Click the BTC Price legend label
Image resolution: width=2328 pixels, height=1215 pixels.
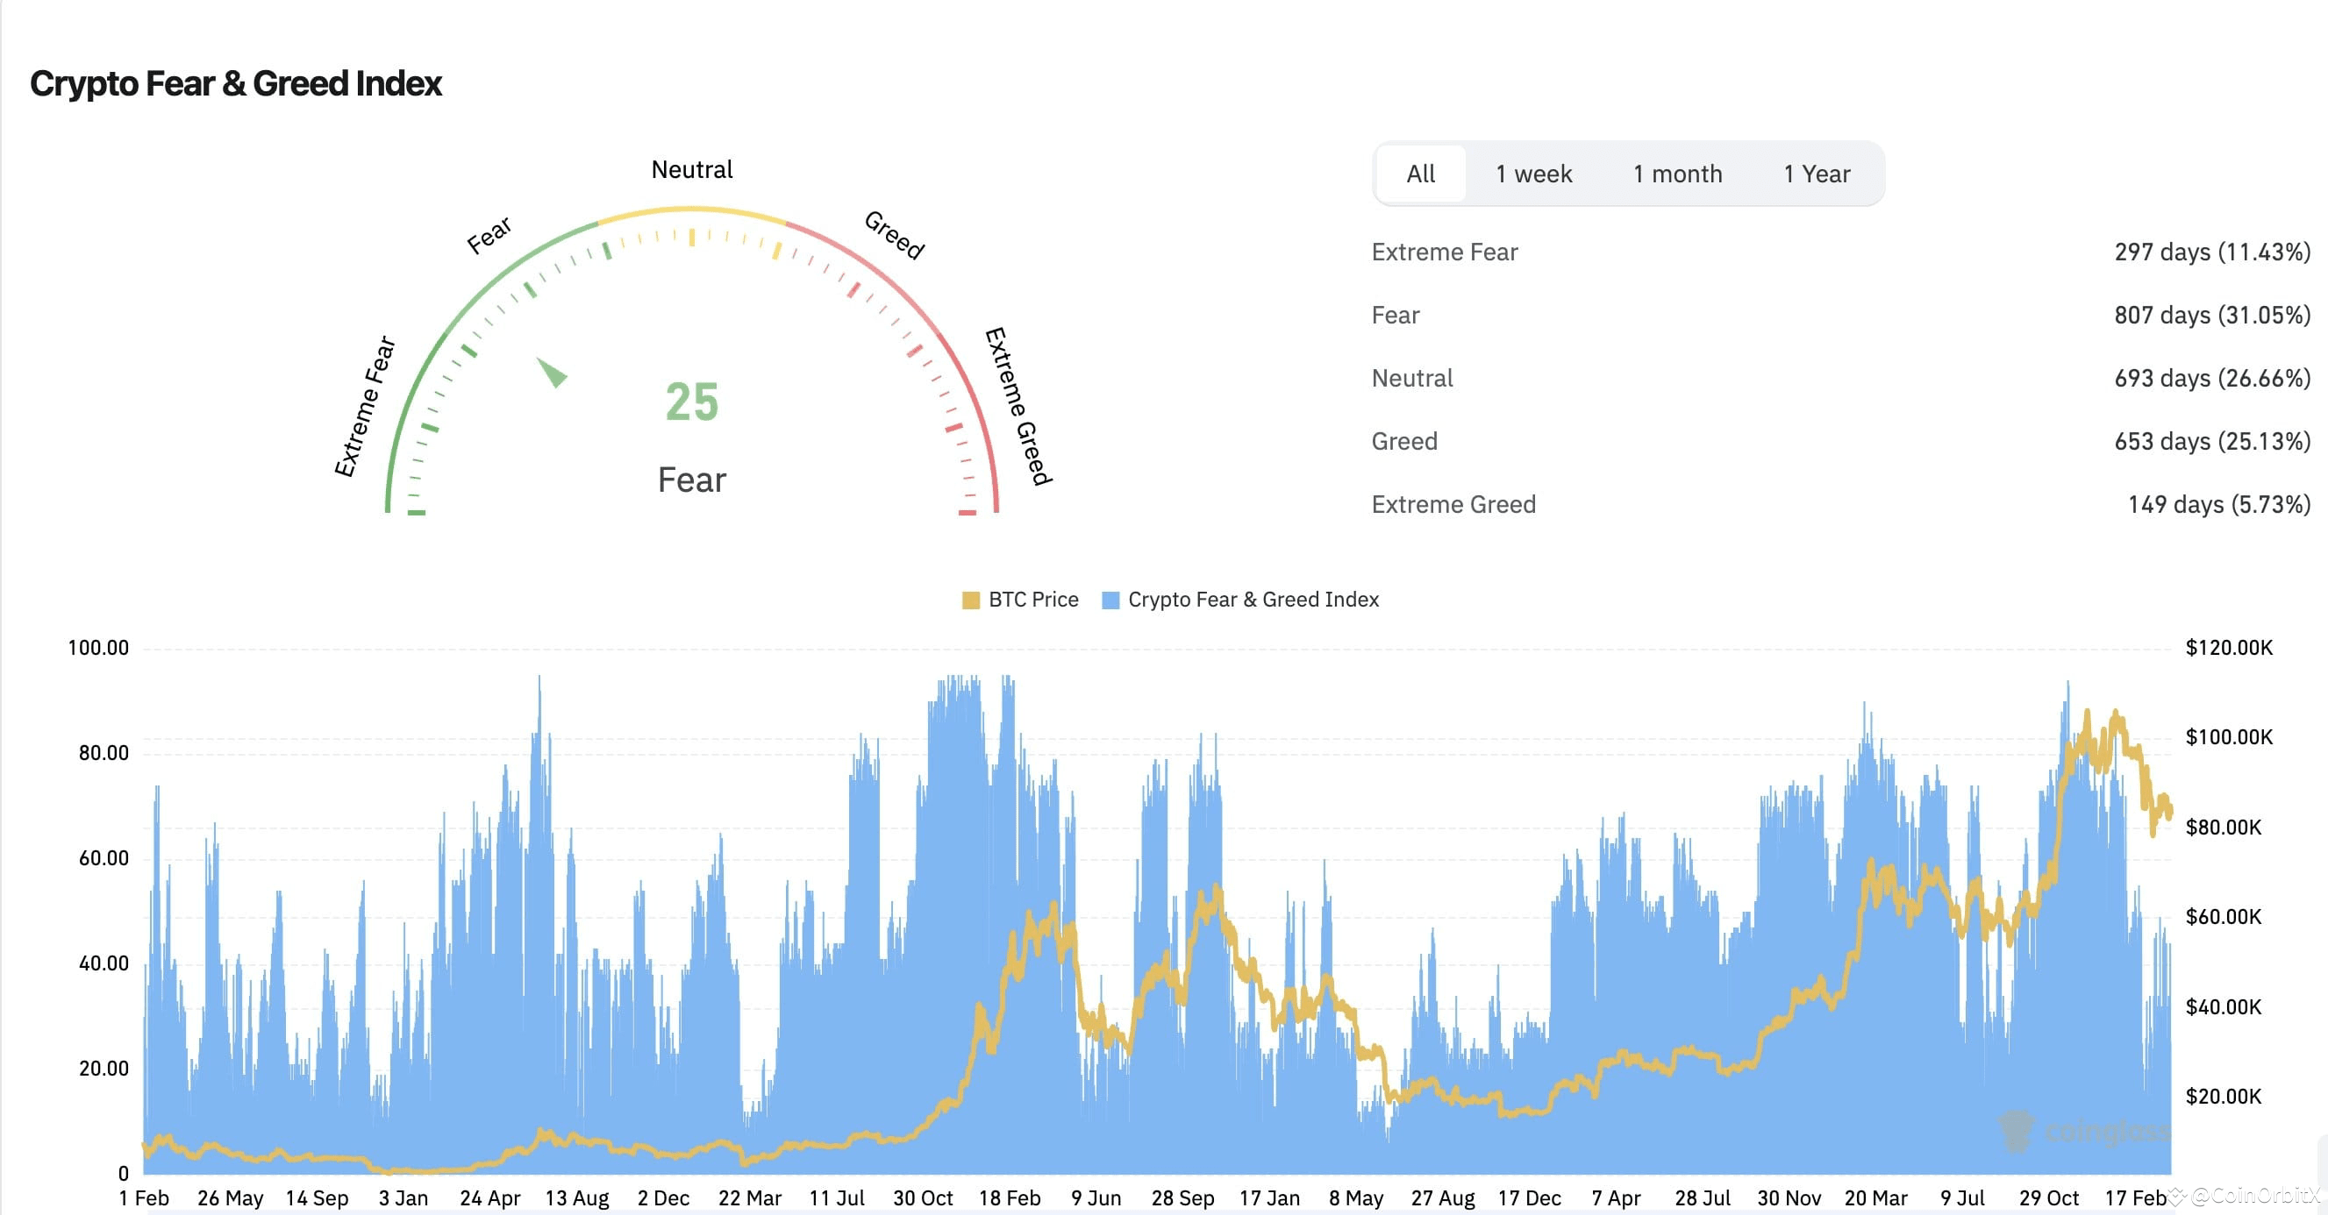tap(1033, 600)
